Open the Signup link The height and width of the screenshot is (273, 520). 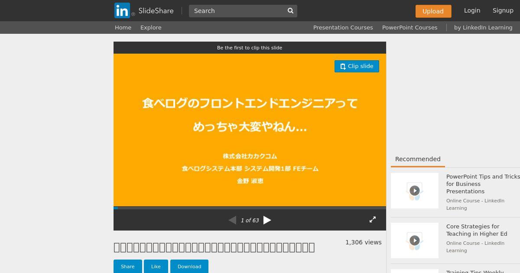click(x=503, y=10)
